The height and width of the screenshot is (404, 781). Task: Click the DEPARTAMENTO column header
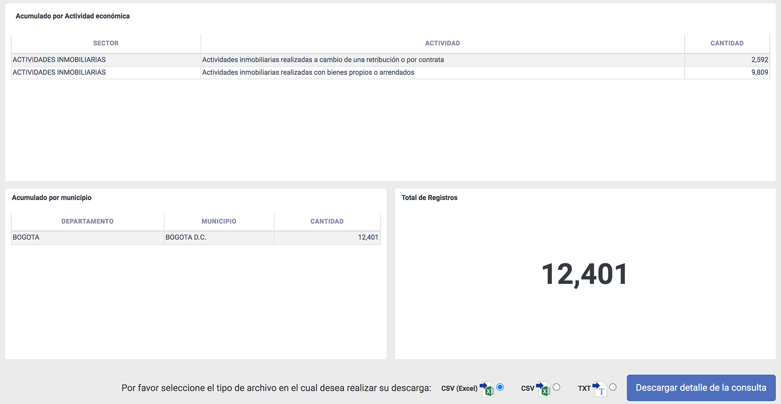pyautogui.click(x=87, y=222)
